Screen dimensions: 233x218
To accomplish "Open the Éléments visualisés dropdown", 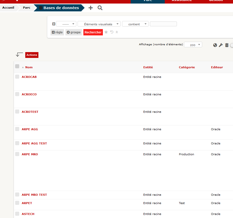I will (99, 24).
